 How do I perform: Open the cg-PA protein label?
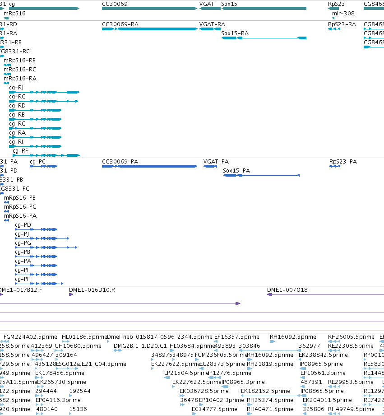tap(23, 261)
